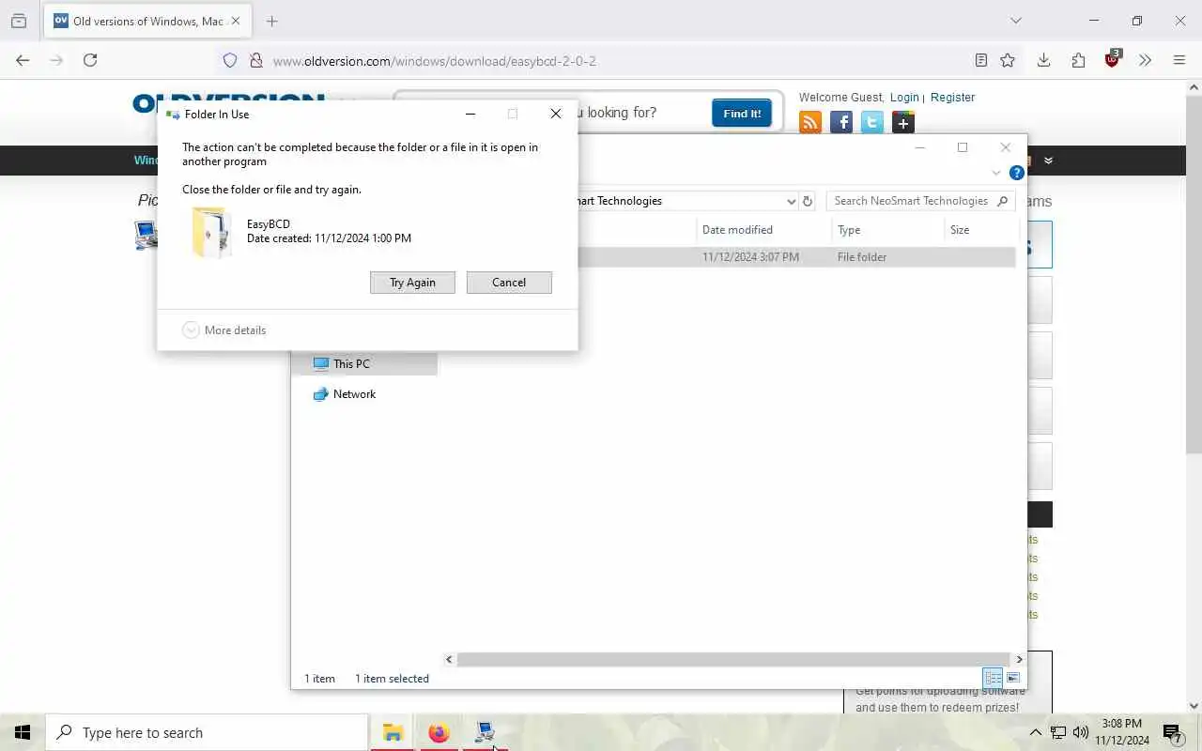Open tracking protection shield icon

click(230, 61)
